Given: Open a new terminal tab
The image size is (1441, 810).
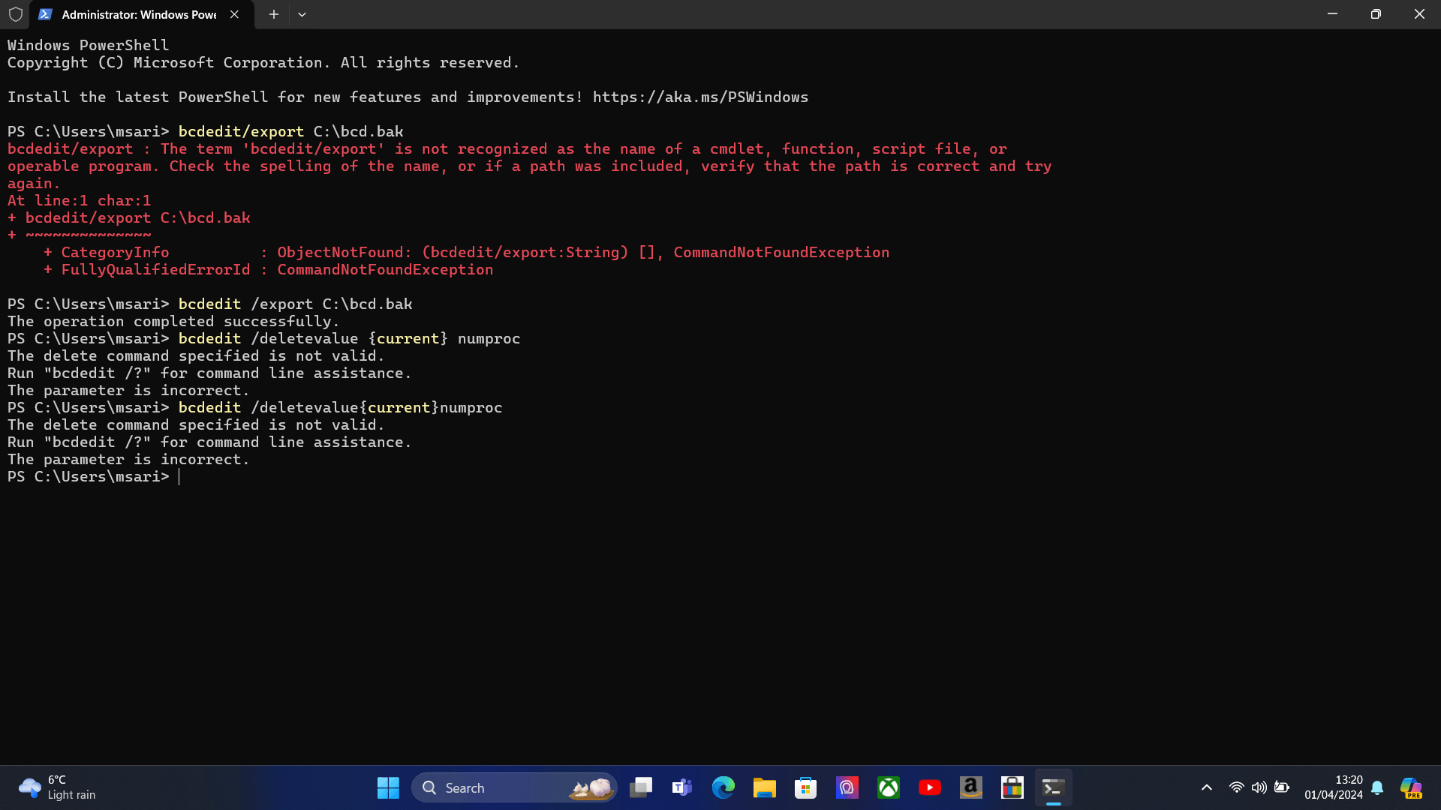Looking at the screenshot, I should coord(274,14).
